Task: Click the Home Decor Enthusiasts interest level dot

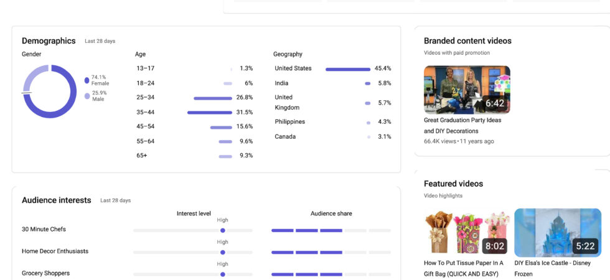Action: tap(223, 253)
